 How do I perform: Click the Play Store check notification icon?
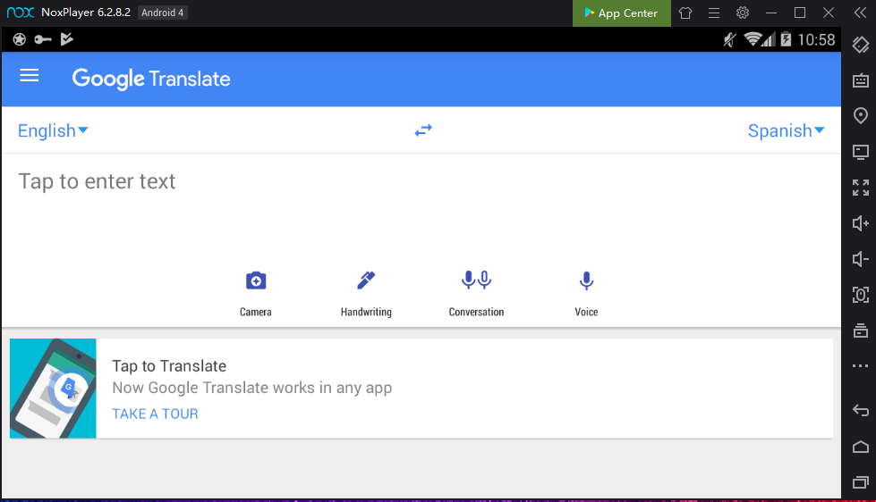point(67,39)
